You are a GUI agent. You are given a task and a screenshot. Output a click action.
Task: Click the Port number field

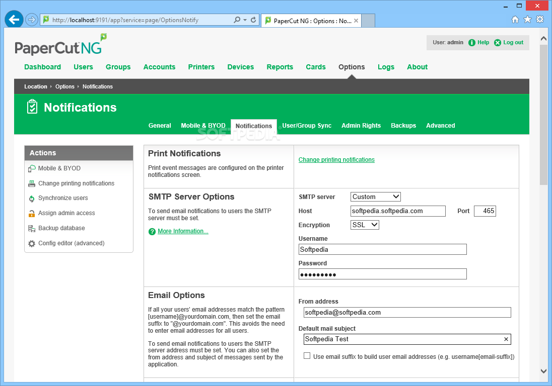click(485, 211)
